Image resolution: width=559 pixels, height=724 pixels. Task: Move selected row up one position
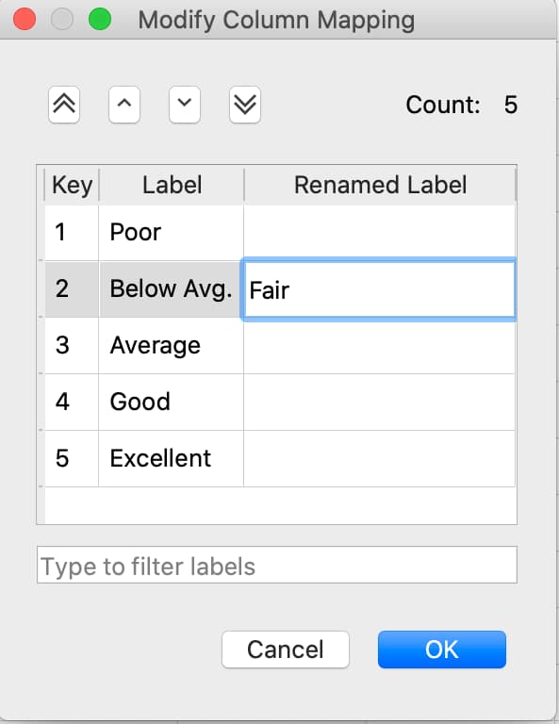pyautogui.click(x=124, y=105)
